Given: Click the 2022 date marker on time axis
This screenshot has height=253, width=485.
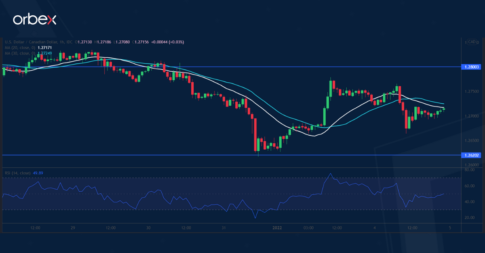Looking at the screenshot, I should coord(277,228).
